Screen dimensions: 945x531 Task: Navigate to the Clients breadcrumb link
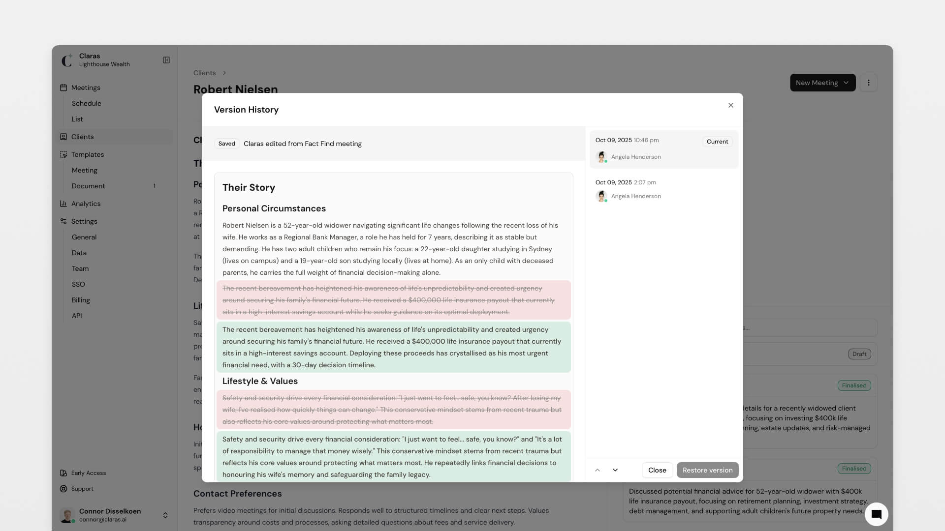coord(204,73)
